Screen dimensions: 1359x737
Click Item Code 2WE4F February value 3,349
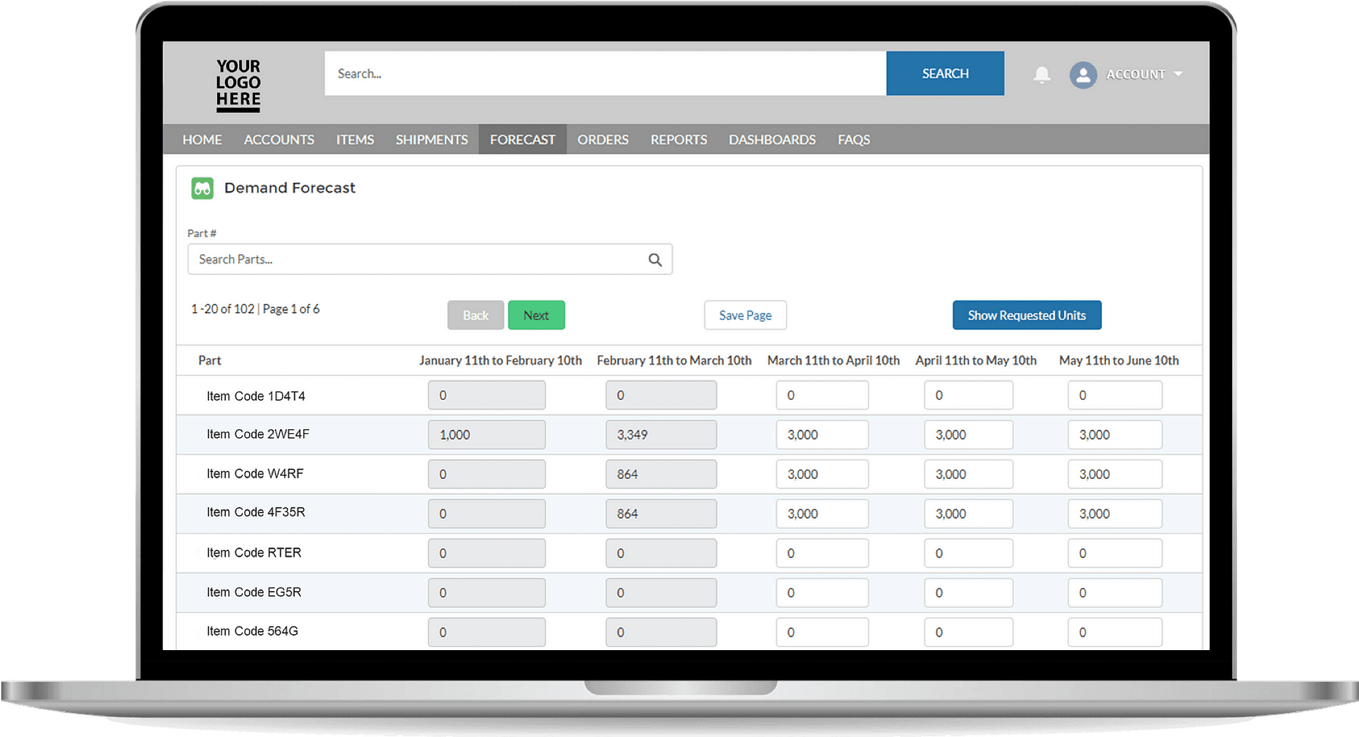click(661, 435)
